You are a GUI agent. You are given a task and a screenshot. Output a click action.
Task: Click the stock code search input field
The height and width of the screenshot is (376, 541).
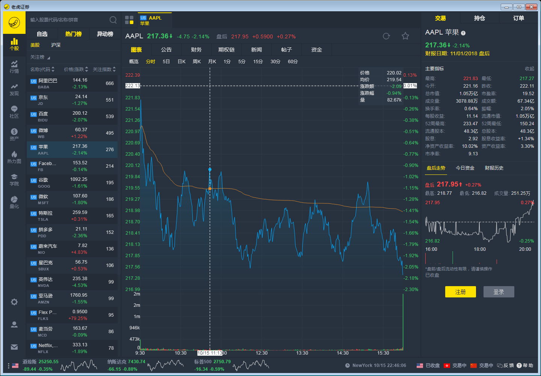click(68, 20)
